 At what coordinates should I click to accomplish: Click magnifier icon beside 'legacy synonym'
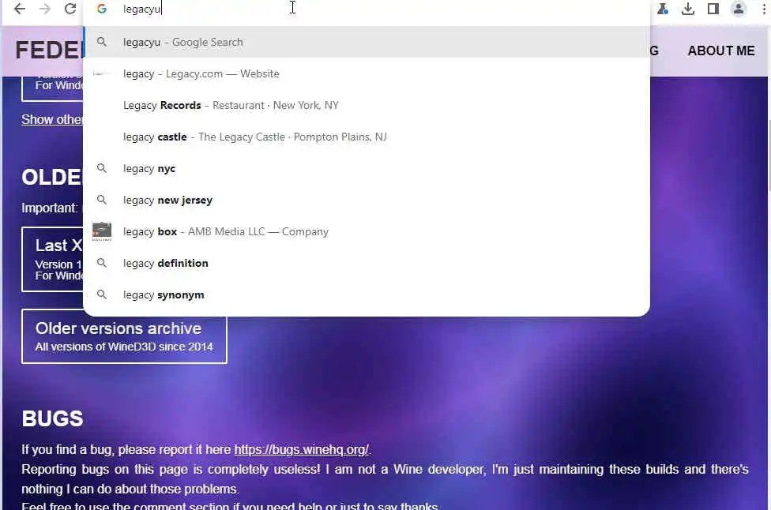tap(102, 294)
